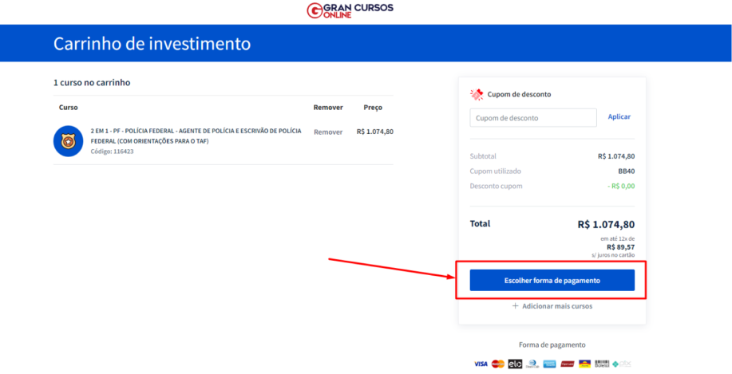Screen dimensions: 732x374
Task: Click the Gran Cursos Online logo
Action: [x=350, y=10]
